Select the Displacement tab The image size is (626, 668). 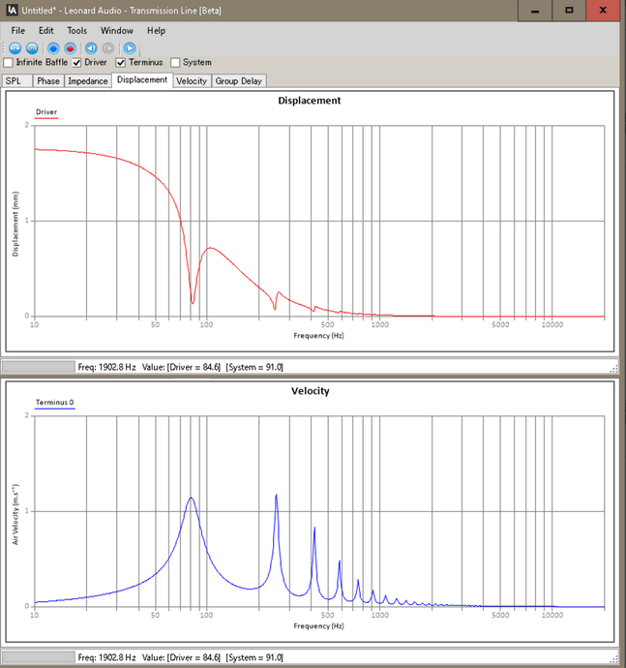click(142, 79)
